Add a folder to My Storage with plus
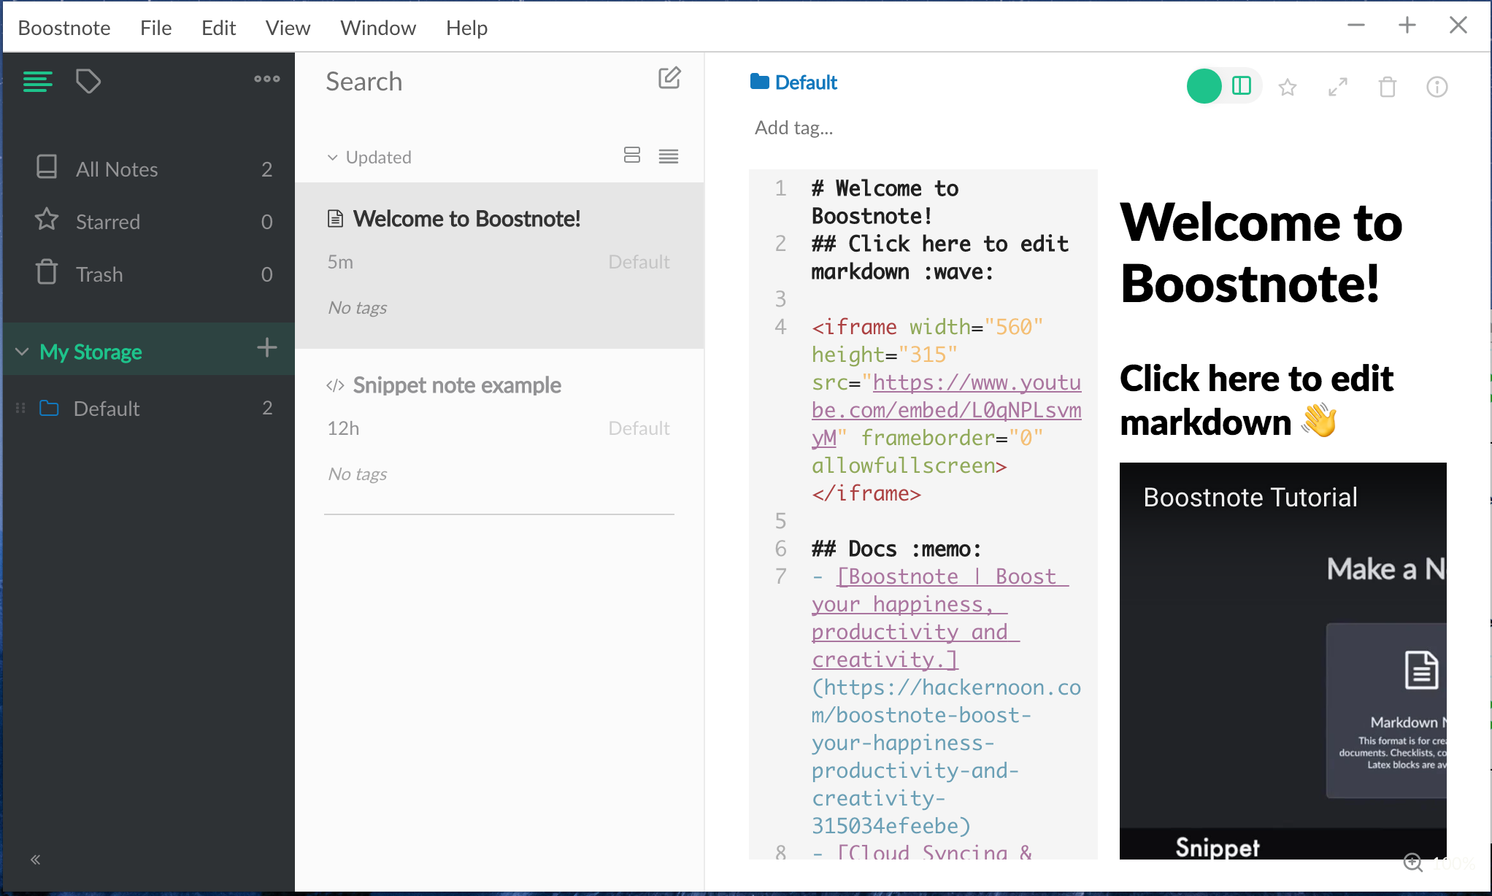This screenshot has height=896, width=1492. coord(267,349)
